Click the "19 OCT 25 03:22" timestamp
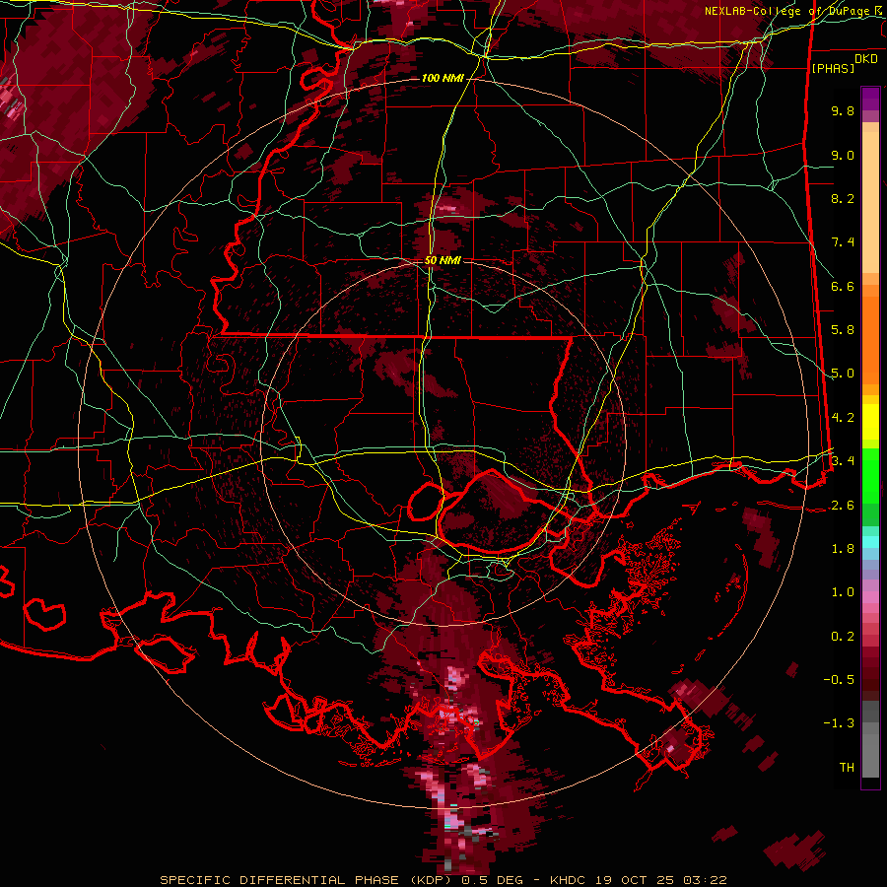Screen dimensions: 887x887 click(660, 880)
